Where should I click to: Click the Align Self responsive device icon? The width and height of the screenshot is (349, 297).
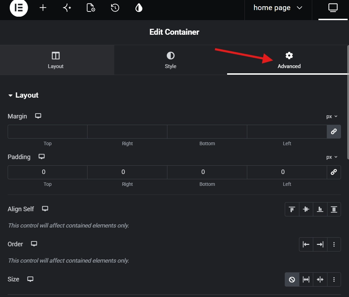45,209
